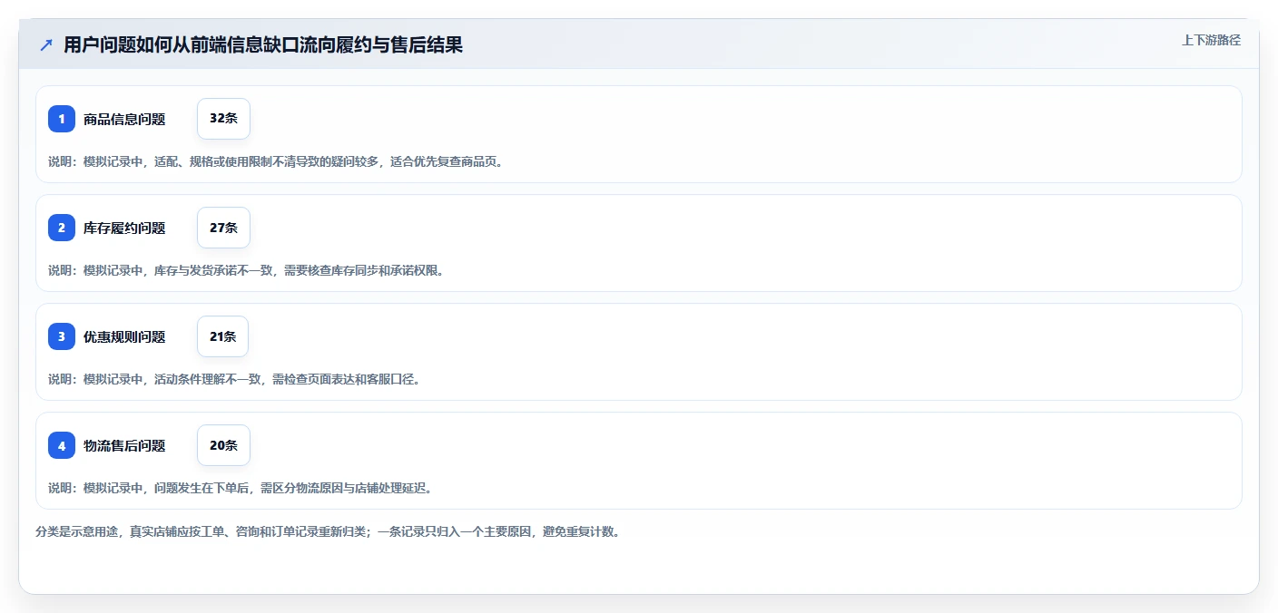The width and height of the screenshot is (1278, 613).
Task: Click the note about 库存与发货承诺不一致
Action: click(246, 270)
